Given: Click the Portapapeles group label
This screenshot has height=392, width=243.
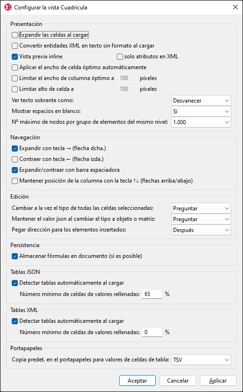Looking at the screenshot, I should pyautogui.click(x=26, y=348).
